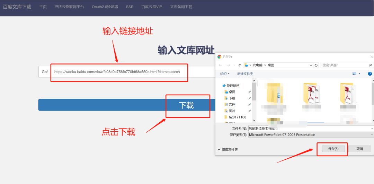
Task: Click the refresh icon beside address bar
Action: point(316,65)
